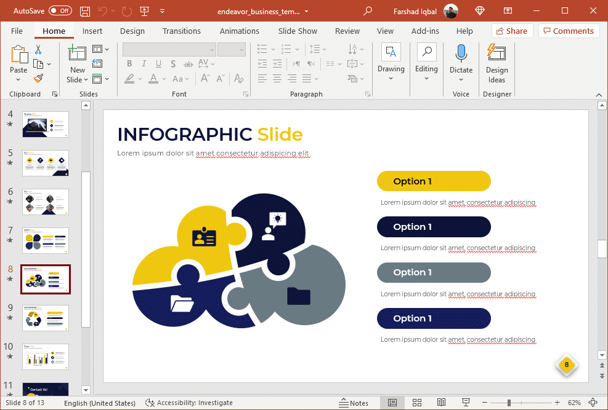Switch to Slide Show tab

(x=298, y=31)
